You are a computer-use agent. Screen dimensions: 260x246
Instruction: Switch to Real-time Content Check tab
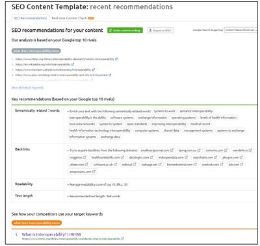tap(73, 18)
